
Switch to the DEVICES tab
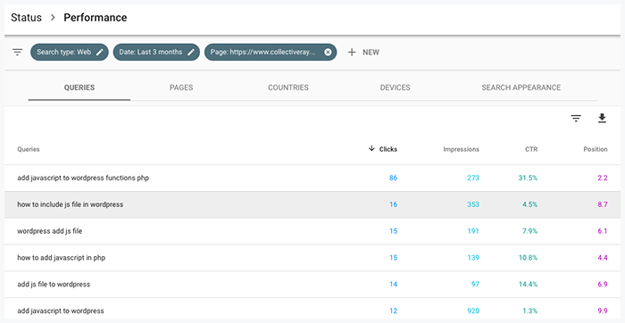pos(395,87)
